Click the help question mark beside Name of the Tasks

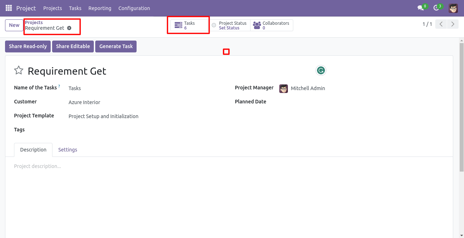click(59, 87)
